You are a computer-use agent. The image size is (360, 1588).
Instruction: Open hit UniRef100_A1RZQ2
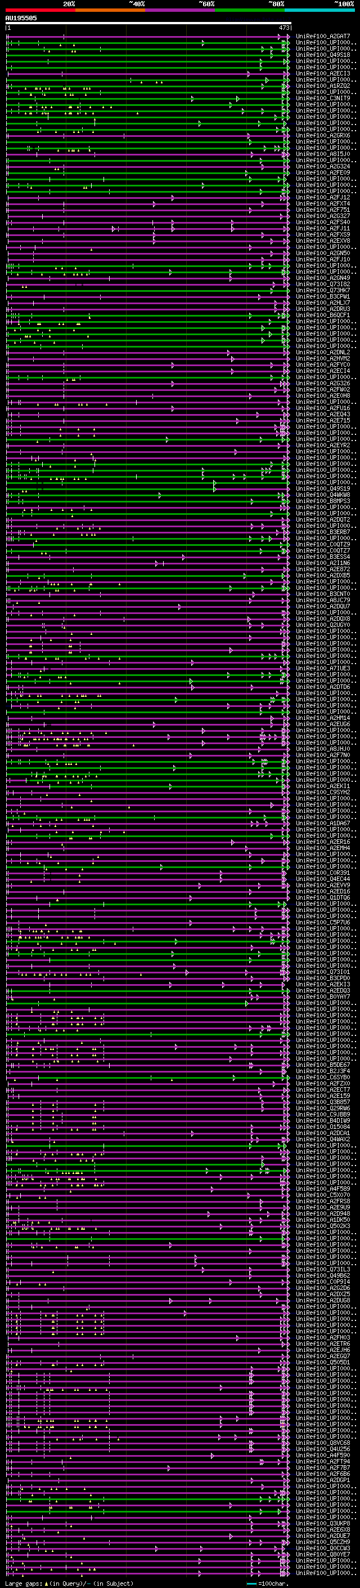[323, 86]
